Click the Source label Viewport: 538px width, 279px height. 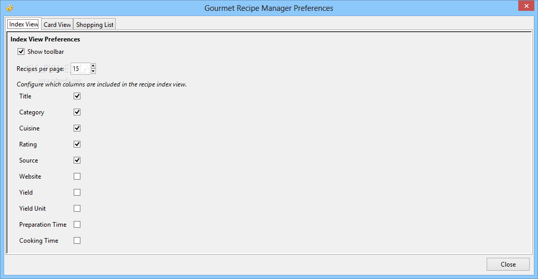point(29,160)
